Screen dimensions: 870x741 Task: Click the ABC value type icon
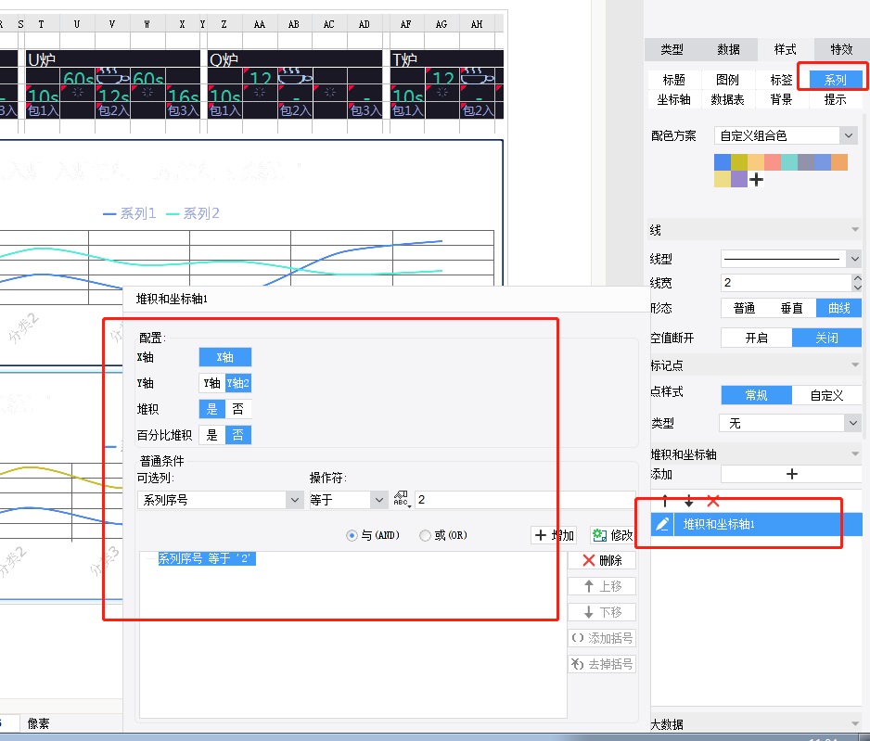[402, 500]
